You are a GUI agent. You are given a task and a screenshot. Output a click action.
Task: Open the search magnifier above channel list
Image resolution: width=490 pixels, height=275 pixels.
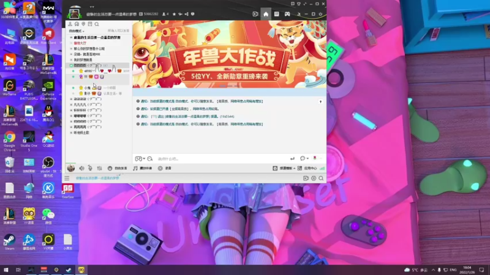(97, 24)
